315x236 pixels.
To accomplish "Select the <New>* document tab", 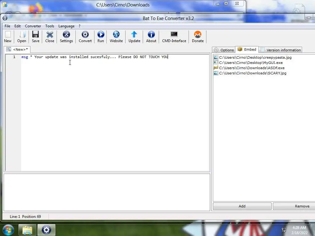I will (17, 49).
